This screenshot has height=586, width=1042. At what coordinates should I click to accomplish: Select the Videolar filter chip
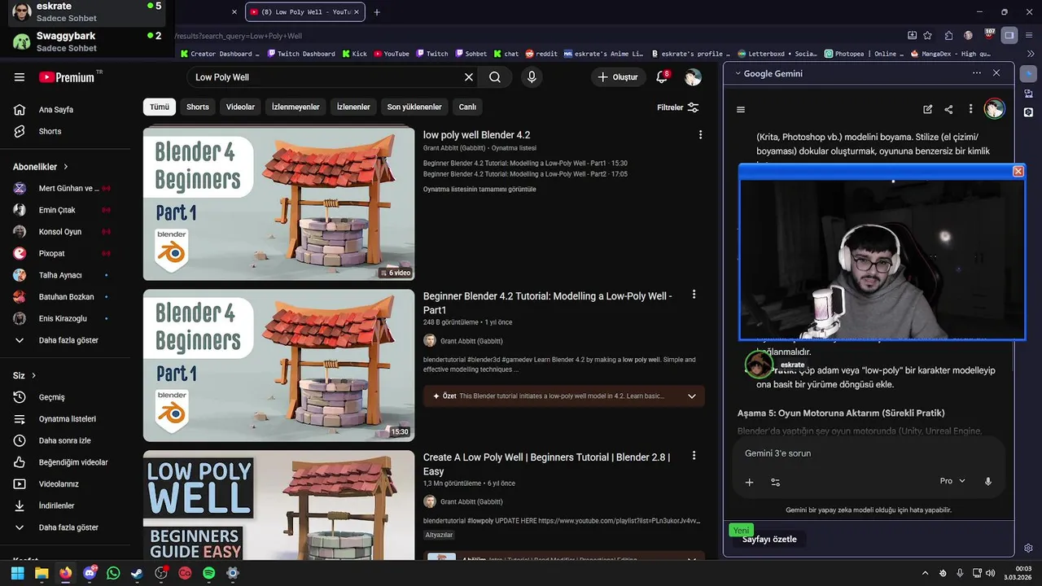[240, 107]
